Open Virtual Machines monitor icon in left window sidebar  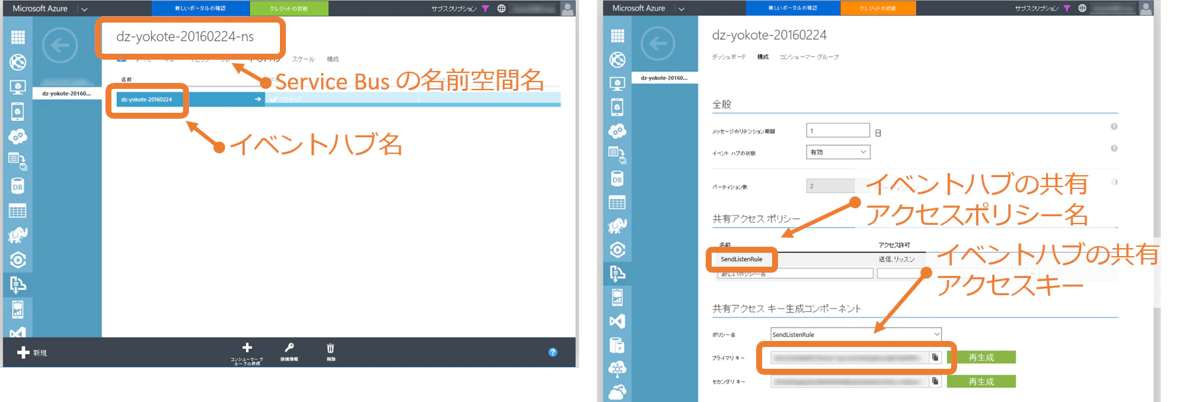(18, 87)
